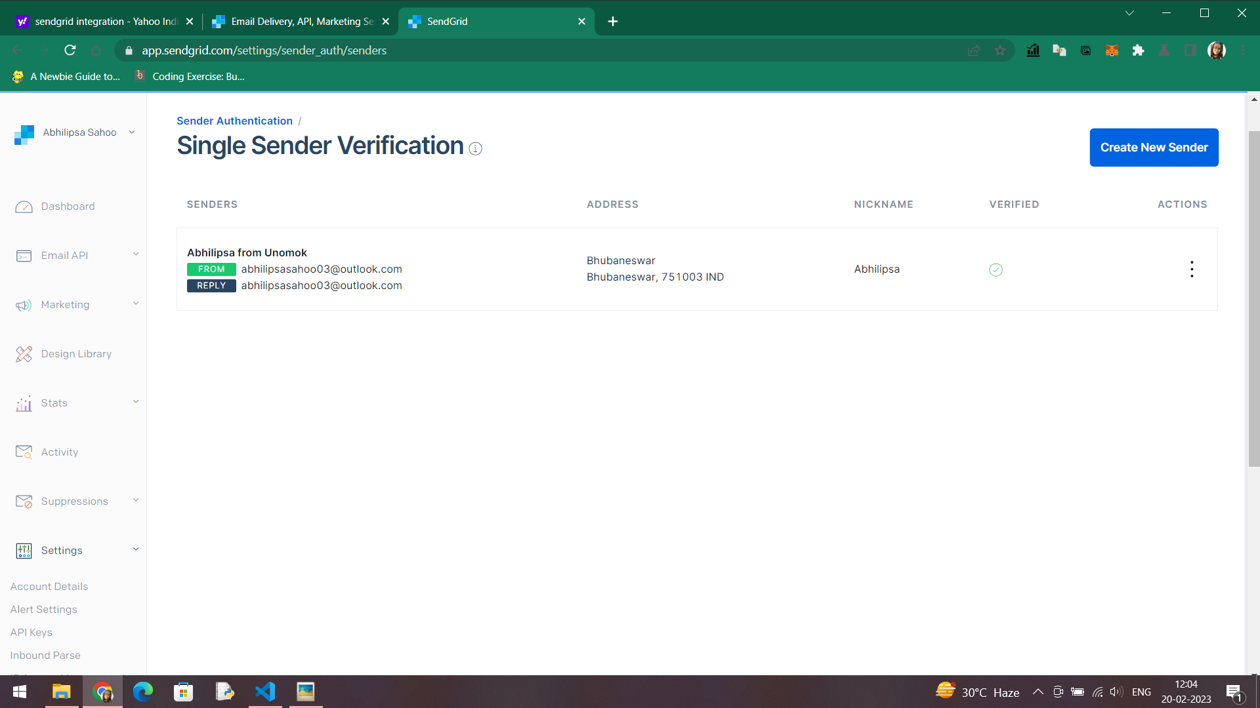
Task: Click the Marketing megaphone icon
Action: point(24,305)
